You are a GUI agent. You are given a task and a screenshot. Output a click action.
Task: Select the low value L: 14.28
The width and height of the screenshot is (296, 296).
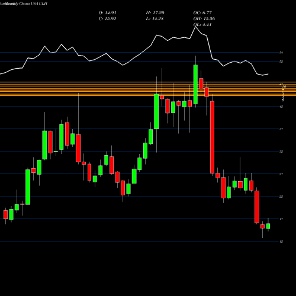(x=155, y=19)
